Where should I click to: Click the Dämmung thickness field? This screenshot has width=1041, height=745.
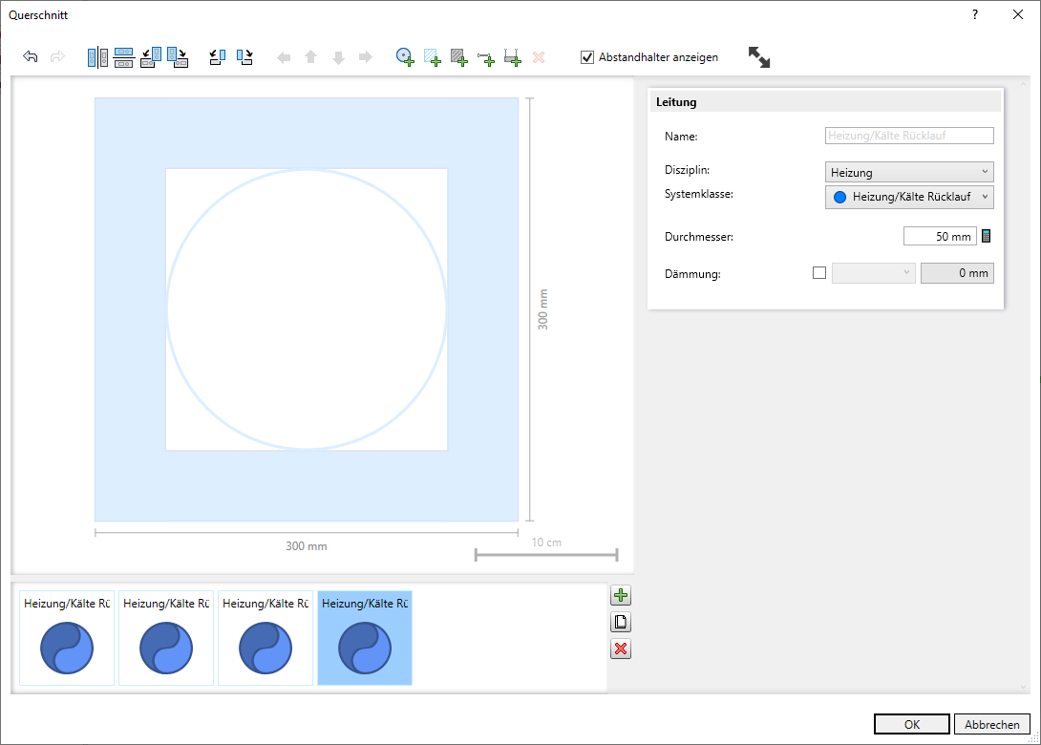coord(957,273)
